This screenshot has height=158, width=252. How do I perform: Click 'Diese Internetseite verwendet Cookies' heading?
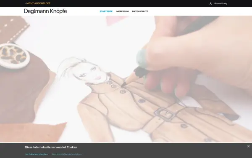tap(51, 147)
